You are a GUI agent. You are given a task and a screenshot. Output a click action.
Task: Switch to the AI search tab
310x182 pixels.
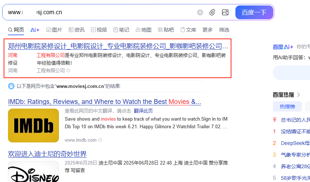click(35, 30)
